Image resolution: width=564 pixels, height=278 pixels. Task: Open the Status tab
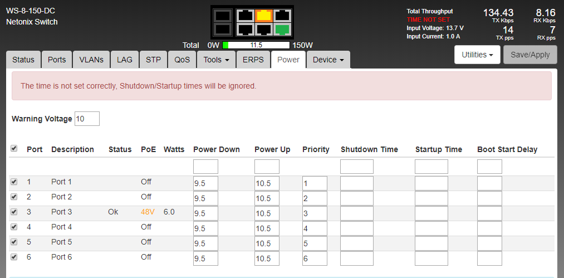pos(23,60)
